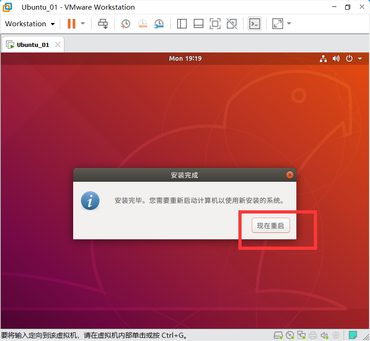Open the snapshot manager
370x341 pixels.
tap(159, 23)
